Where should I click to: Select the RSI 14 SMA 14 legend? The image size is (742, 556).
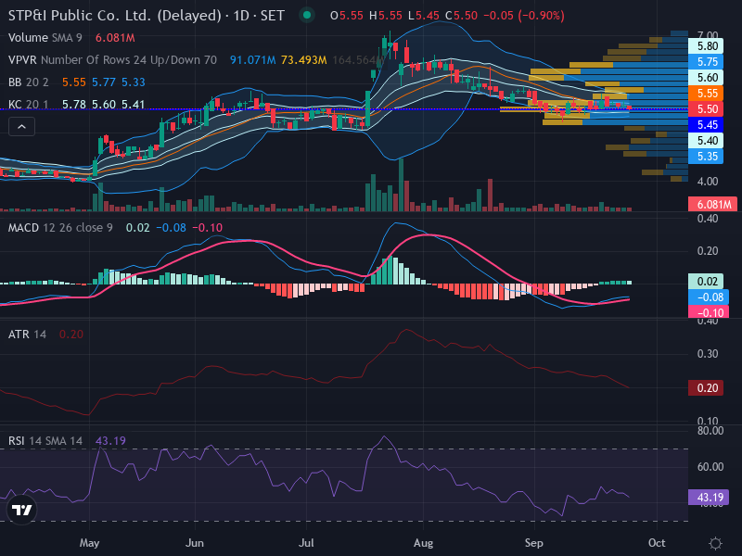pos(45,441)
